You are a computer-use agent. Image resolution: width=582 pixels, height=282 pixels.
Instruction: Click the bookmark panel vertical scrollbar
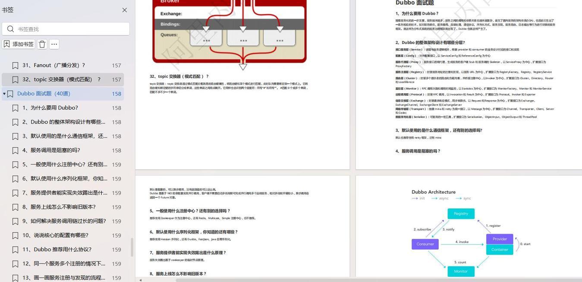132,247
